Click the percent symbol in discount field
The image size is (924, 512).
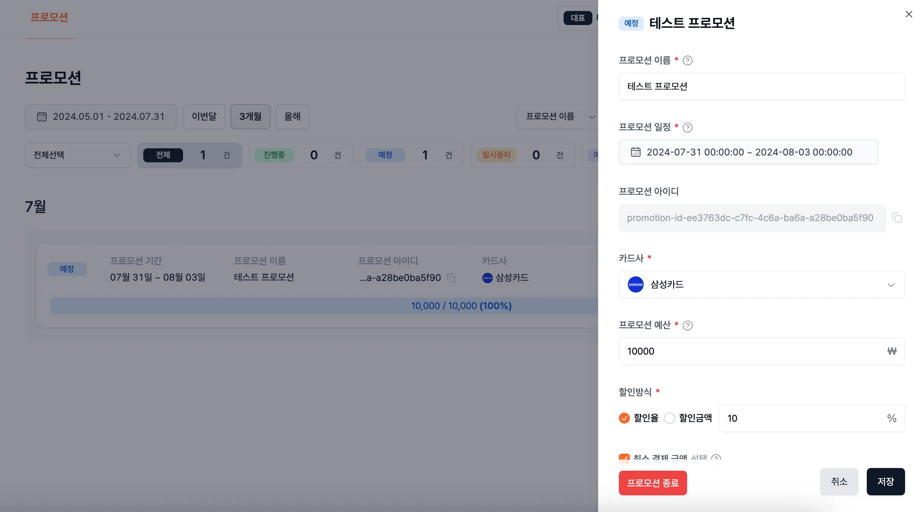tap(892, 418)
